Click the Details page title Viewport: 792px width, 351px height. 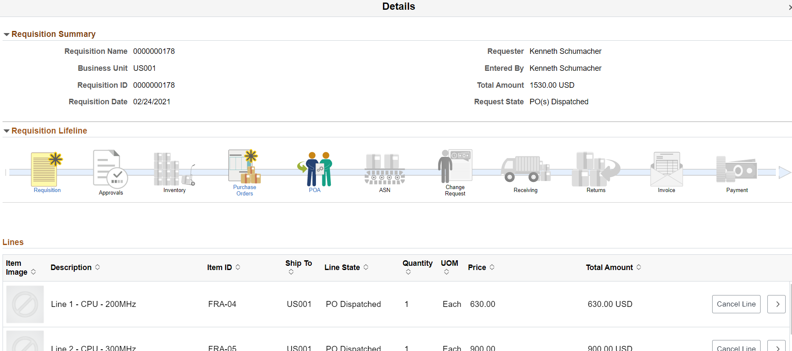[x=398, y=6]
